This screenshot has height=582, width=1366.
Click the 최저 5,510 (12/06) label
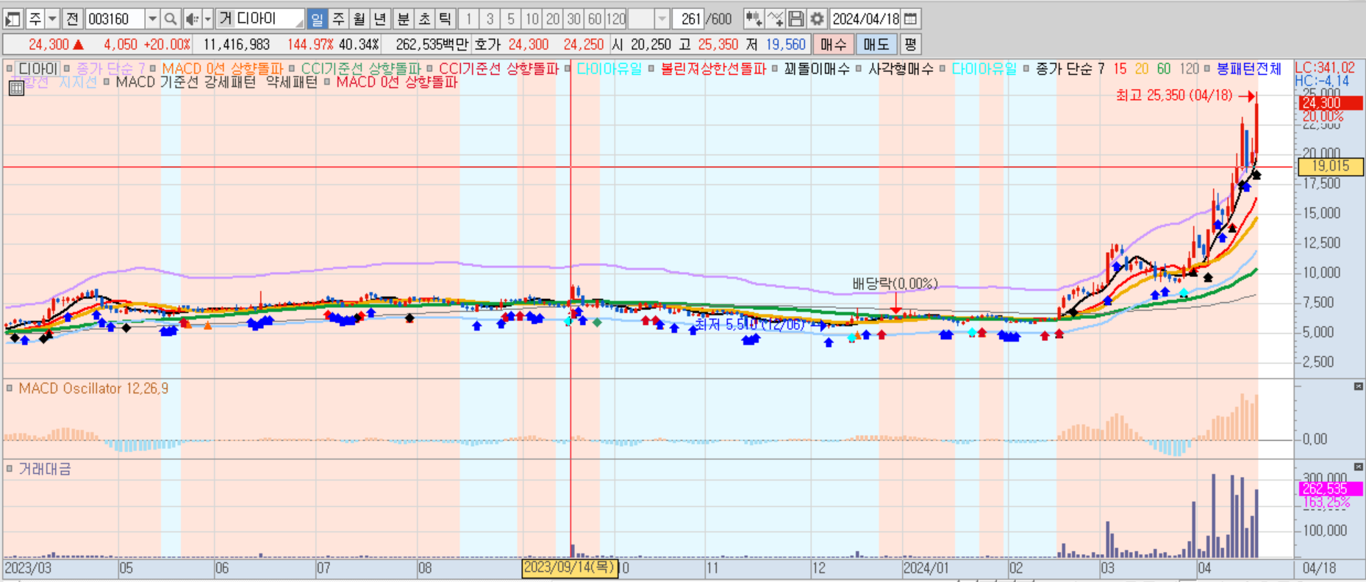749,324
